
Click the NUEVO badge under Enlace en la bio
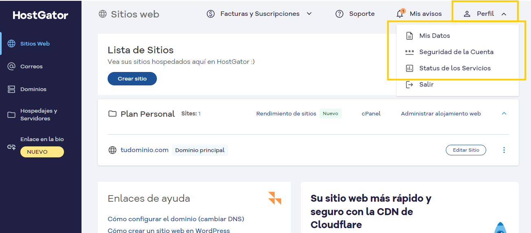pos(42,152)
